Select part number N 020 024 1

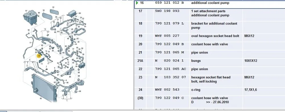pyautogui.click(x=169, y=61)
